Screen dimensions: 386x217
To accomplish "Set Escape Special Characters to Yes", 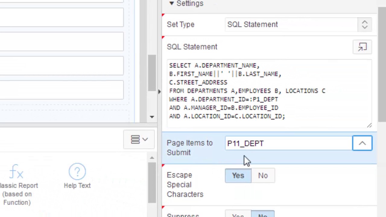I will 238,175.
